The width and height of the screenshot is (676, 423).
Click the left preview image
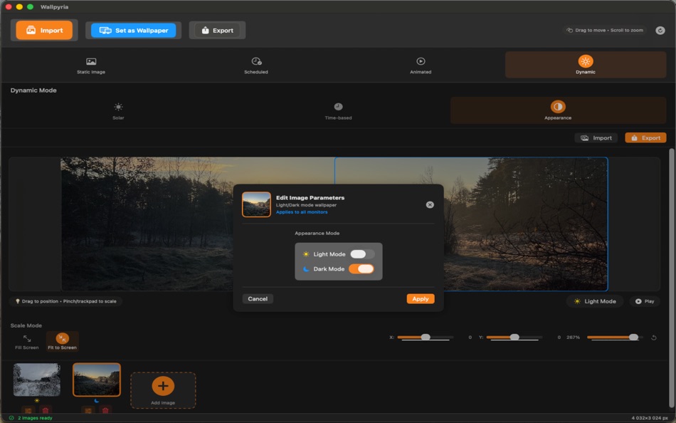click(197, 224)
